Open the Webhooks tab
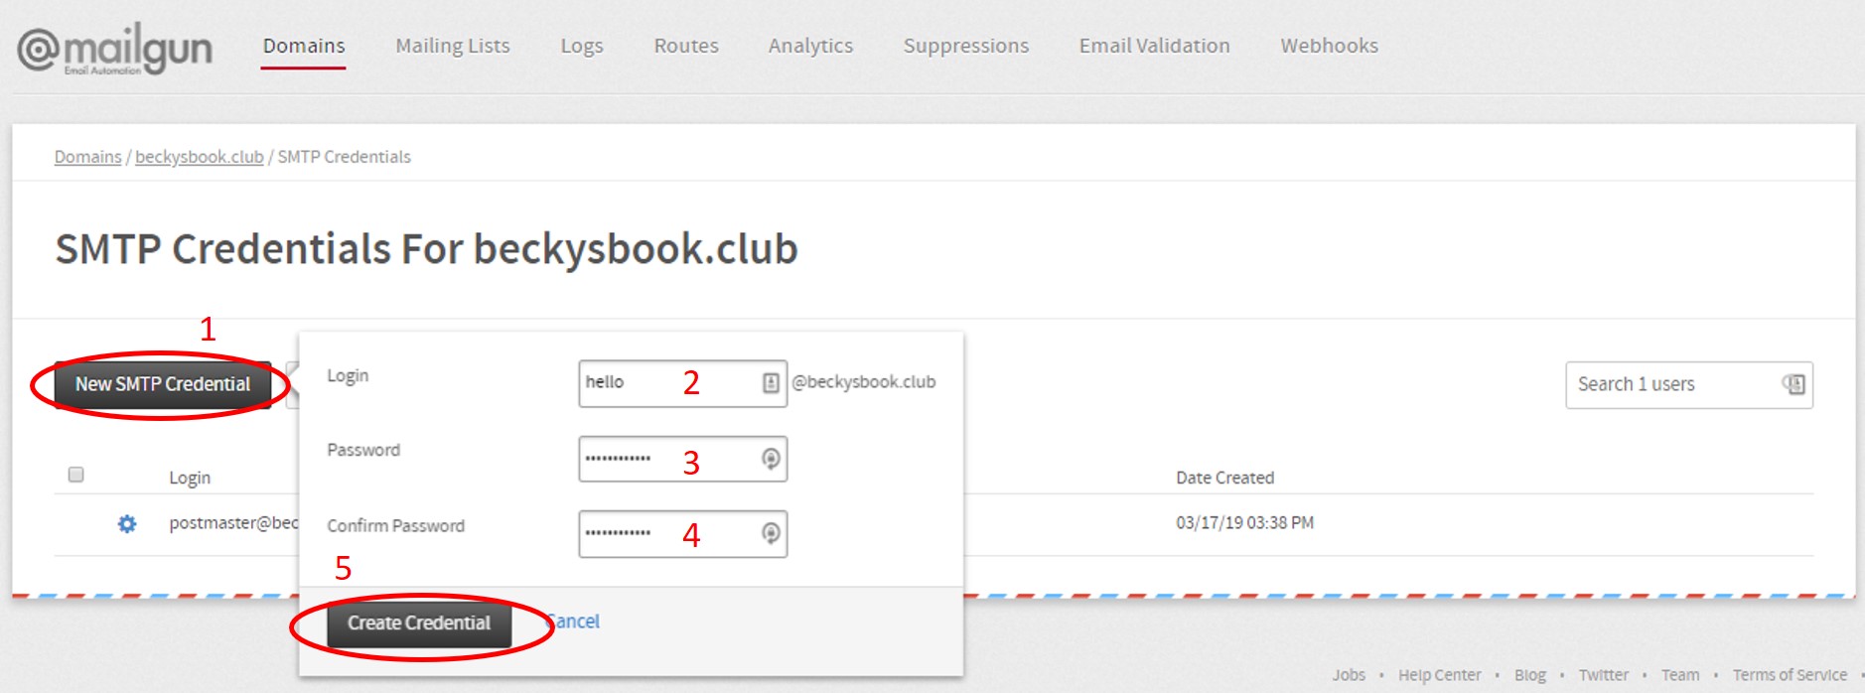Viewport: 1865px width, 693px height. [x=1330, y=46]
